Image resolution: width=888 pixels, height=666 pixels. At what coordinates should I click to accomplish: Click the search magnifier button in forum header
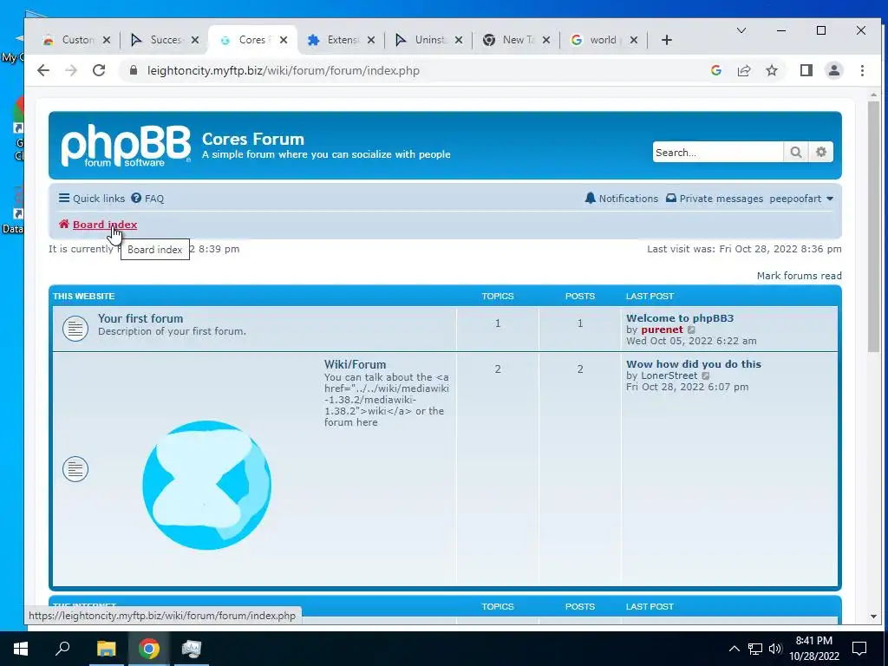pyautogui.click(x=796, y=152)
